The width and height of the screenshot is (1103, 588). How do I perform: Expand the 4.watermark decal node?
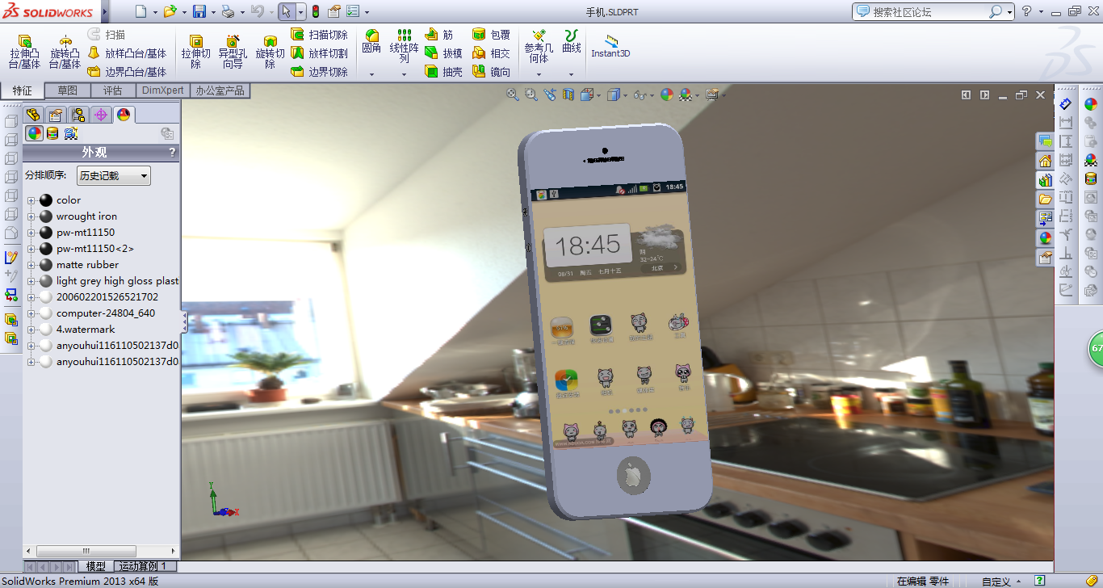click(31, 330)
